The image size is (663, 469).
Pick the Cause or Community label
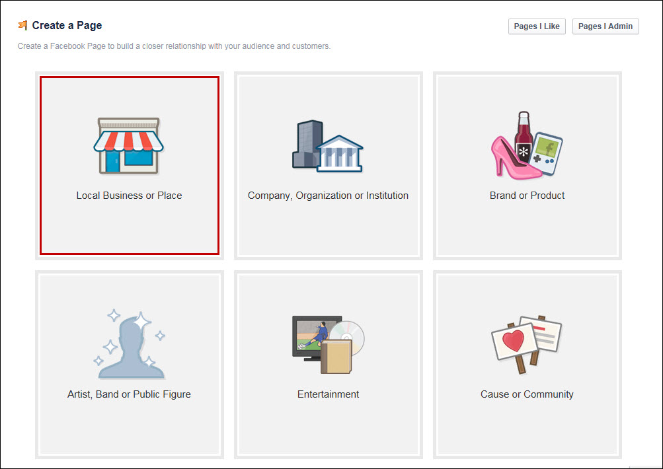527,394
